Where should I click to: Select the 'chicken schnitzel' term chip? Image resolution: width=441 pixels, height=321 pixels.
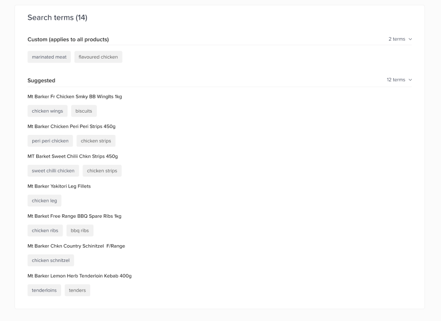tap(51, 260)
